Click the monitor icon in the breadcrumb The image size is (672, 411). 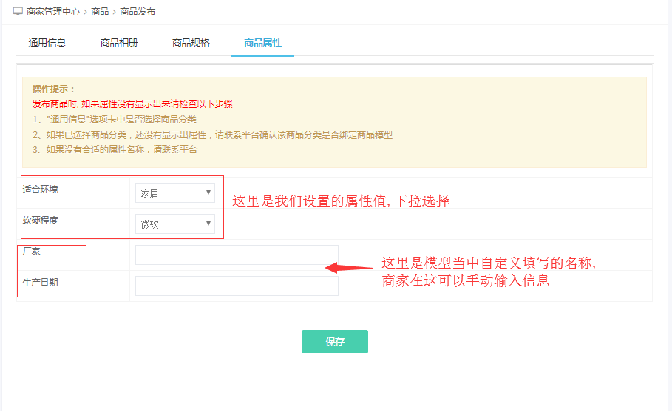(x=18, y=12)
